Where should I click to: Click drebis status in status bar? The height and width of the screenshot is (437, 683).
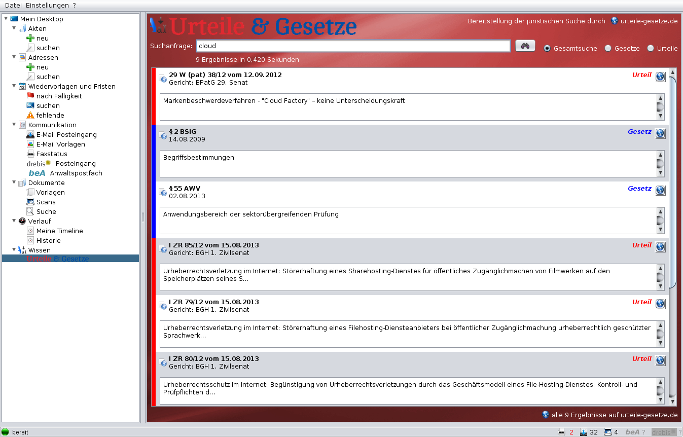(665, 432)
